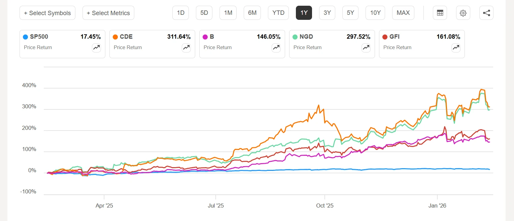The image size is (514, 221).
Task: Select the 6M time range
Action: coord(252,13)
